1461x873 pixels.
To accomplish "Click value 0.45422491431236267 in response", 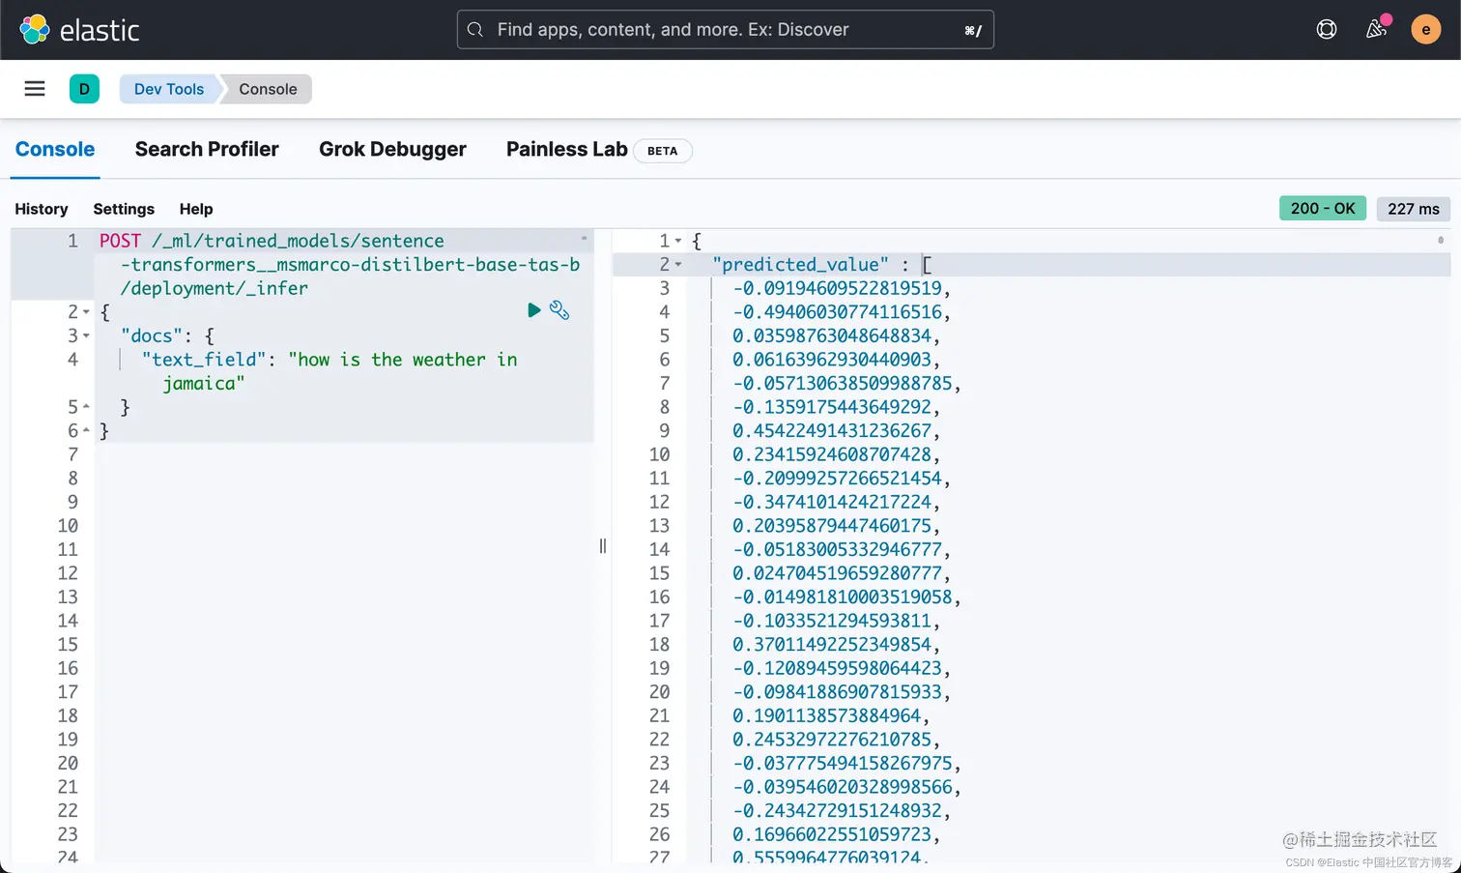I will point(832,431).
